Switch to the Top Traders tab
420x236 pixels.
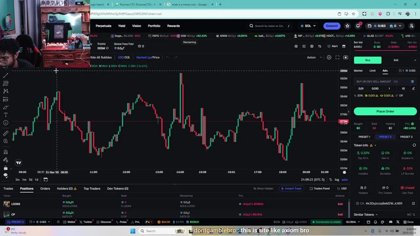(92, 188)
